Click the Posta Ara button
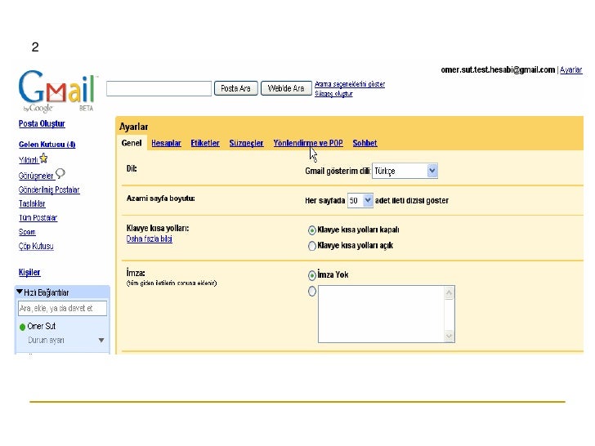The image size is (595, 446). (x=235, y=88)
